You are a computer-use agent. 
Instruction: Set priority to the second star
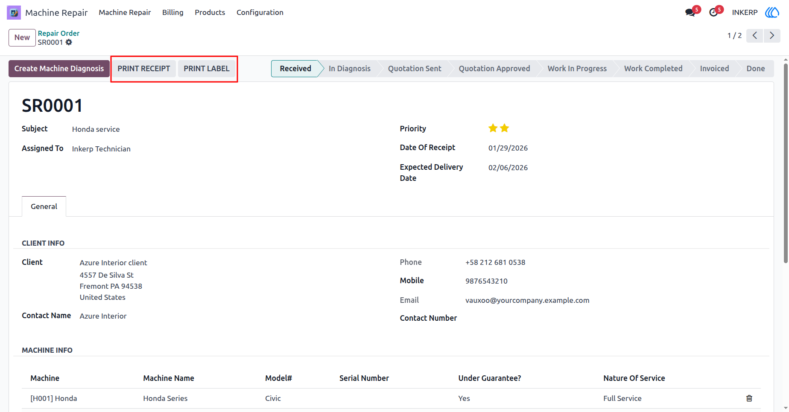click(505, 128)
